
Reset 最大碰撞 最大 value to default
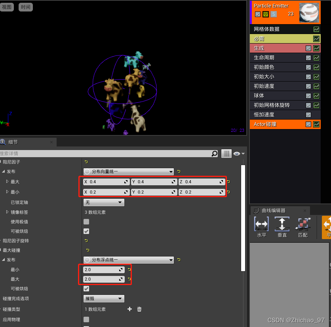click(129, 279)
